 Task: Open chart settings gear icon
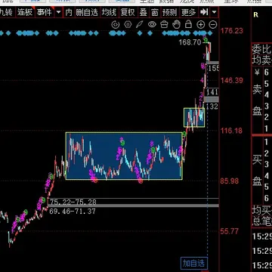tap(128, 24)
